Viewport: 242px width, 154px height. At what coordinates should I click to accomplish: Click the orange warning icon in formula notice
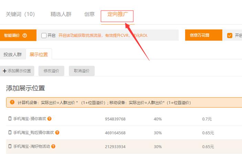coord(12,102)
